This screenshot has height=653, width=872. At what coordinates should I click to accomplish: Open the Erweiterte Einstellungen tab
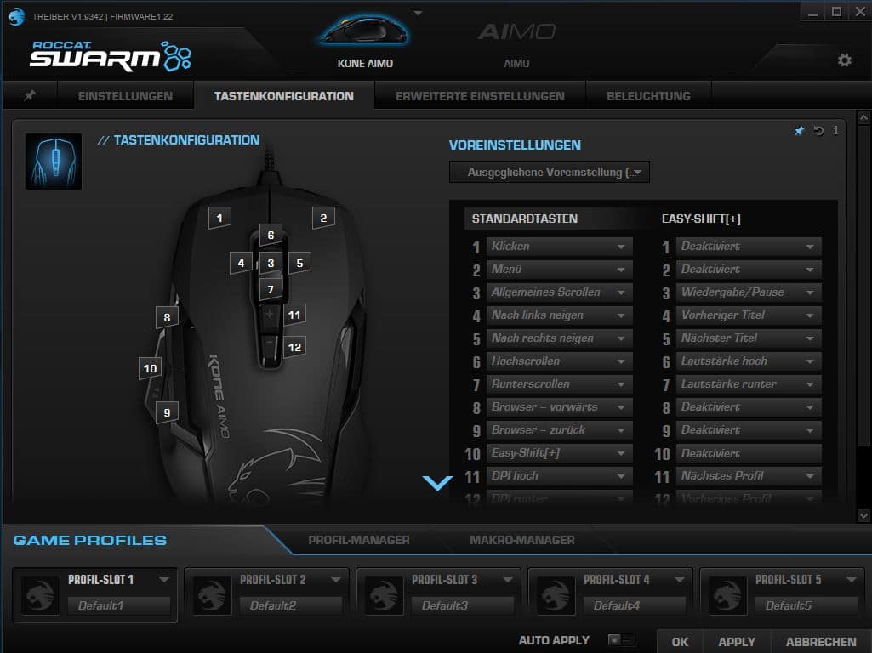(x=480, y=96)
